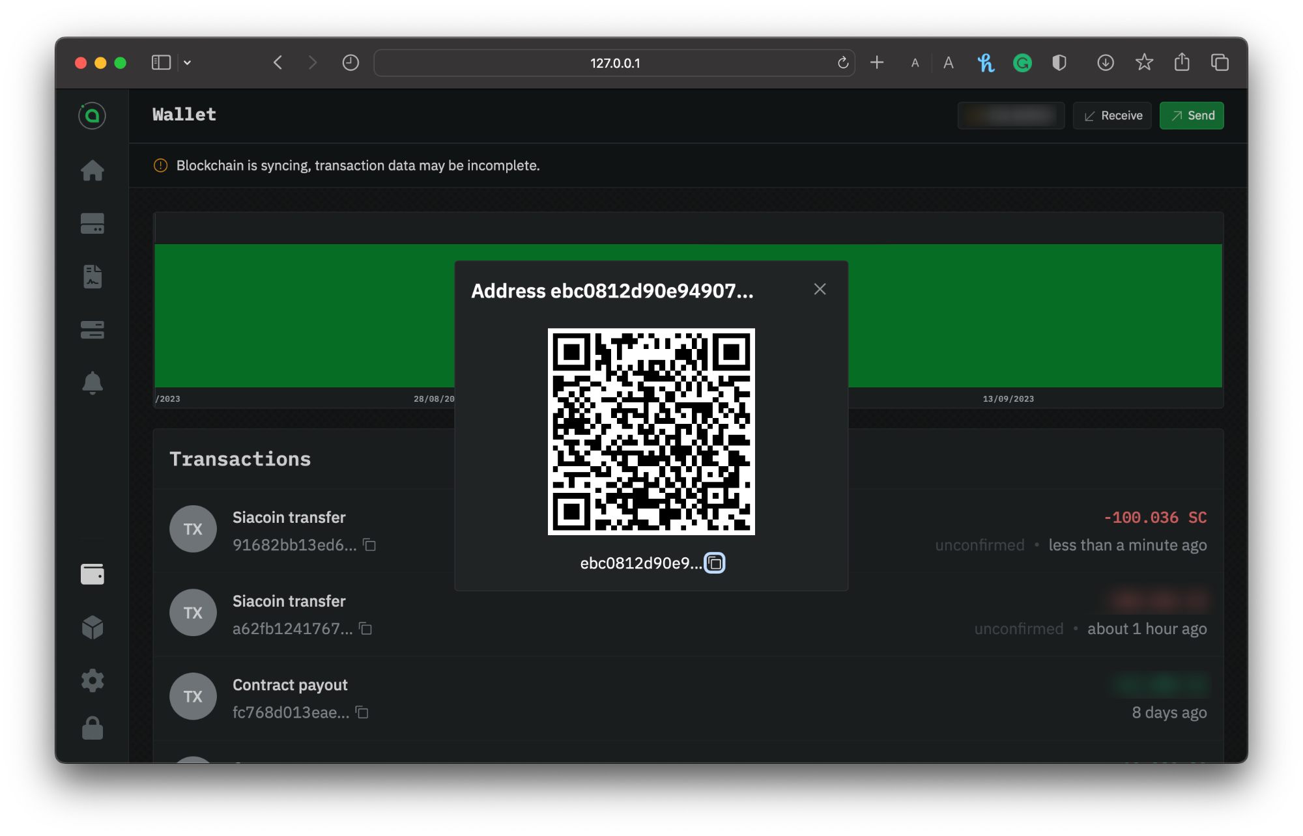Reload the page with refresh icon

(842, 63)
